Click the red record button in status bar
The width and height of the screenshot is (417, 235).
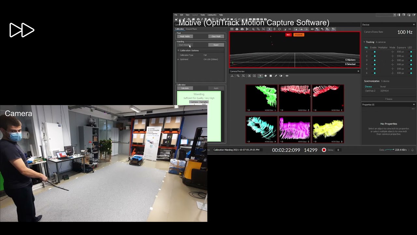tap(324, 150)
